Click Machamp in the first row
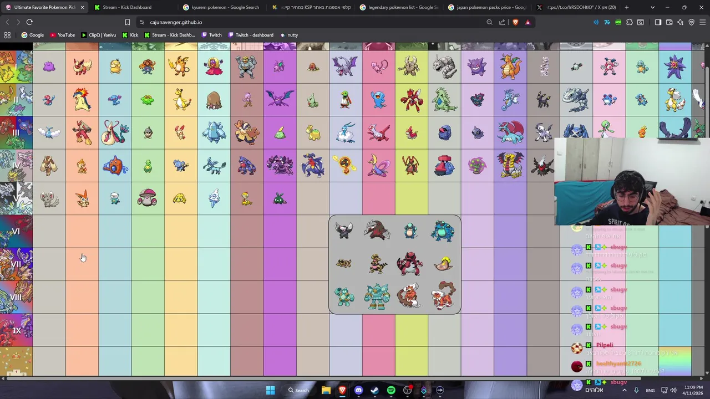This screenshot has height=399, width=710. point(247,67)
